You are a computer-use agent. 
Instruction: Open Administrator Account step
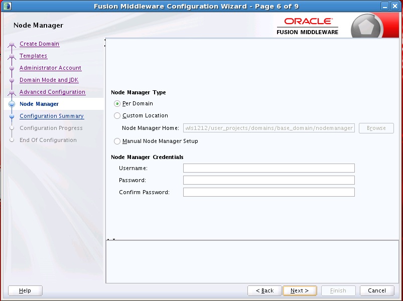[x=50, y=68]
